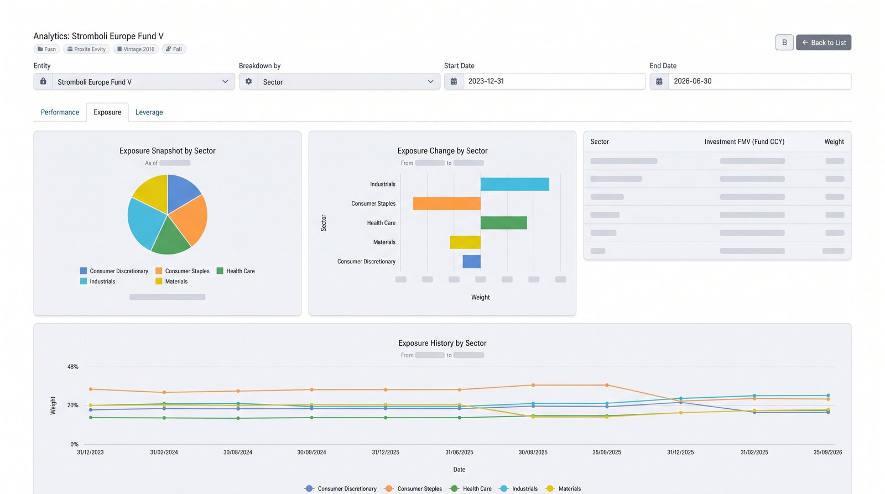Edit the Start Date field 2023-12-31
Screen dimensions: 885x494
tap(554, 81)
